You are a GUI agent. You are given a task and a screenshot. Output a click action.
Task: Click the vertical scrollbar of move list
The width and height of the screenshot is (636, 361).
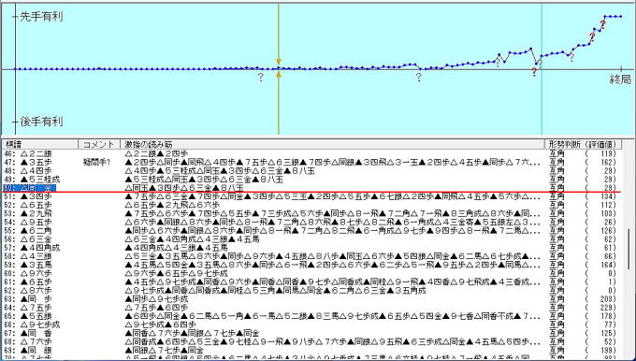tap(629, 249)
